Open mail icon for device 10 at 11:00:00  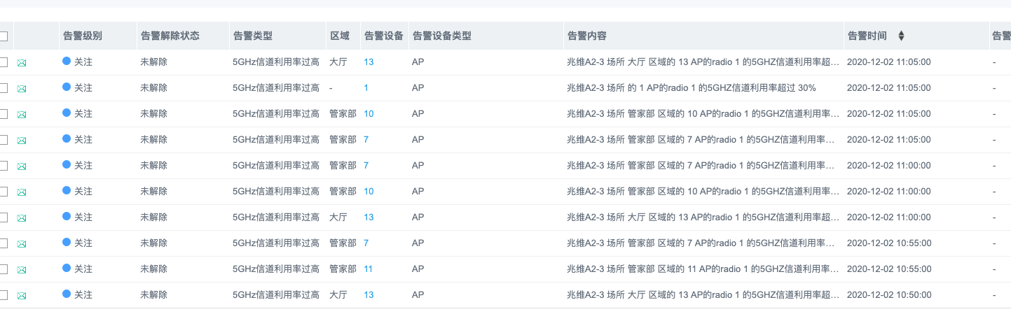click(x=22, y=192)
